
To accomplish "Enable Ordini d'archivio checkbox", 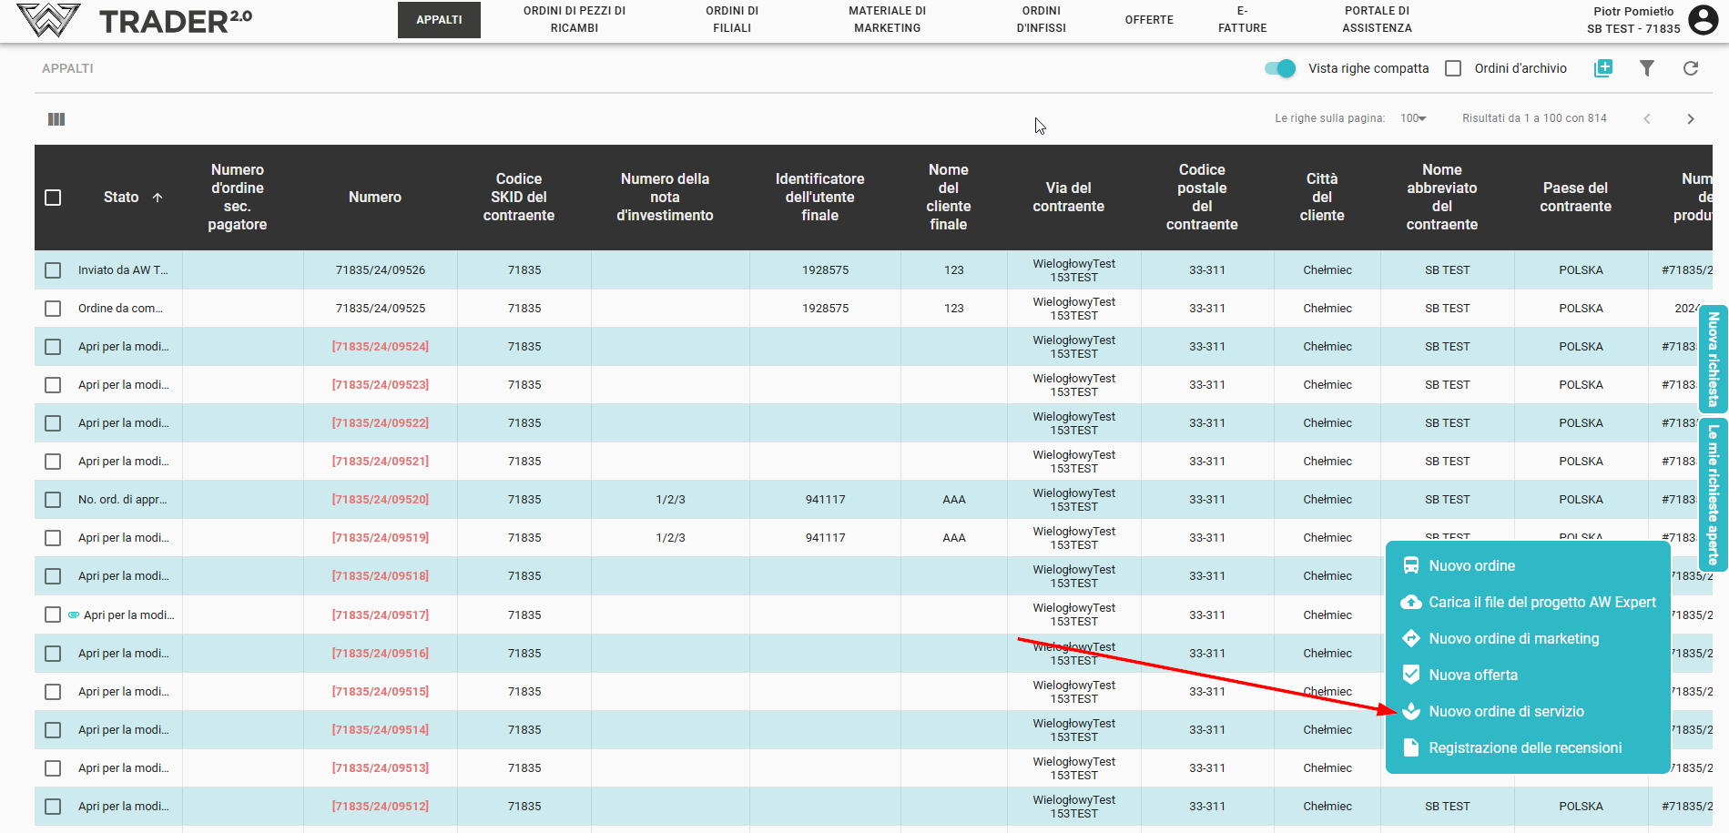I will [1453, 68].
